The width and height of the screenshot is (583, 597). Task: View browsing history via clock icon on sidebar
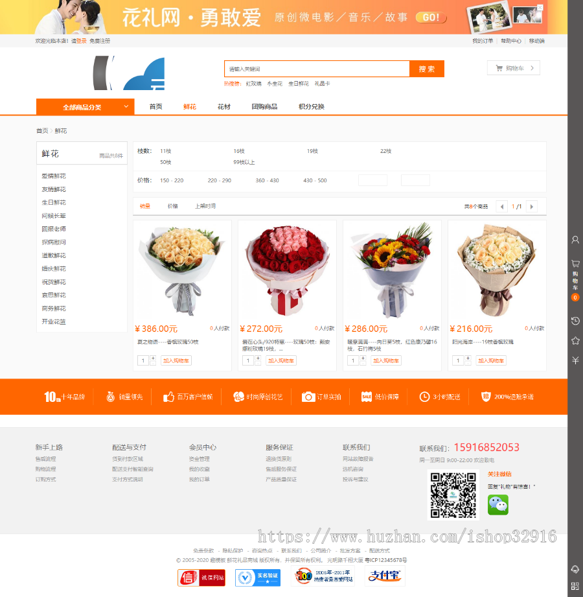[x=575, y=320]
